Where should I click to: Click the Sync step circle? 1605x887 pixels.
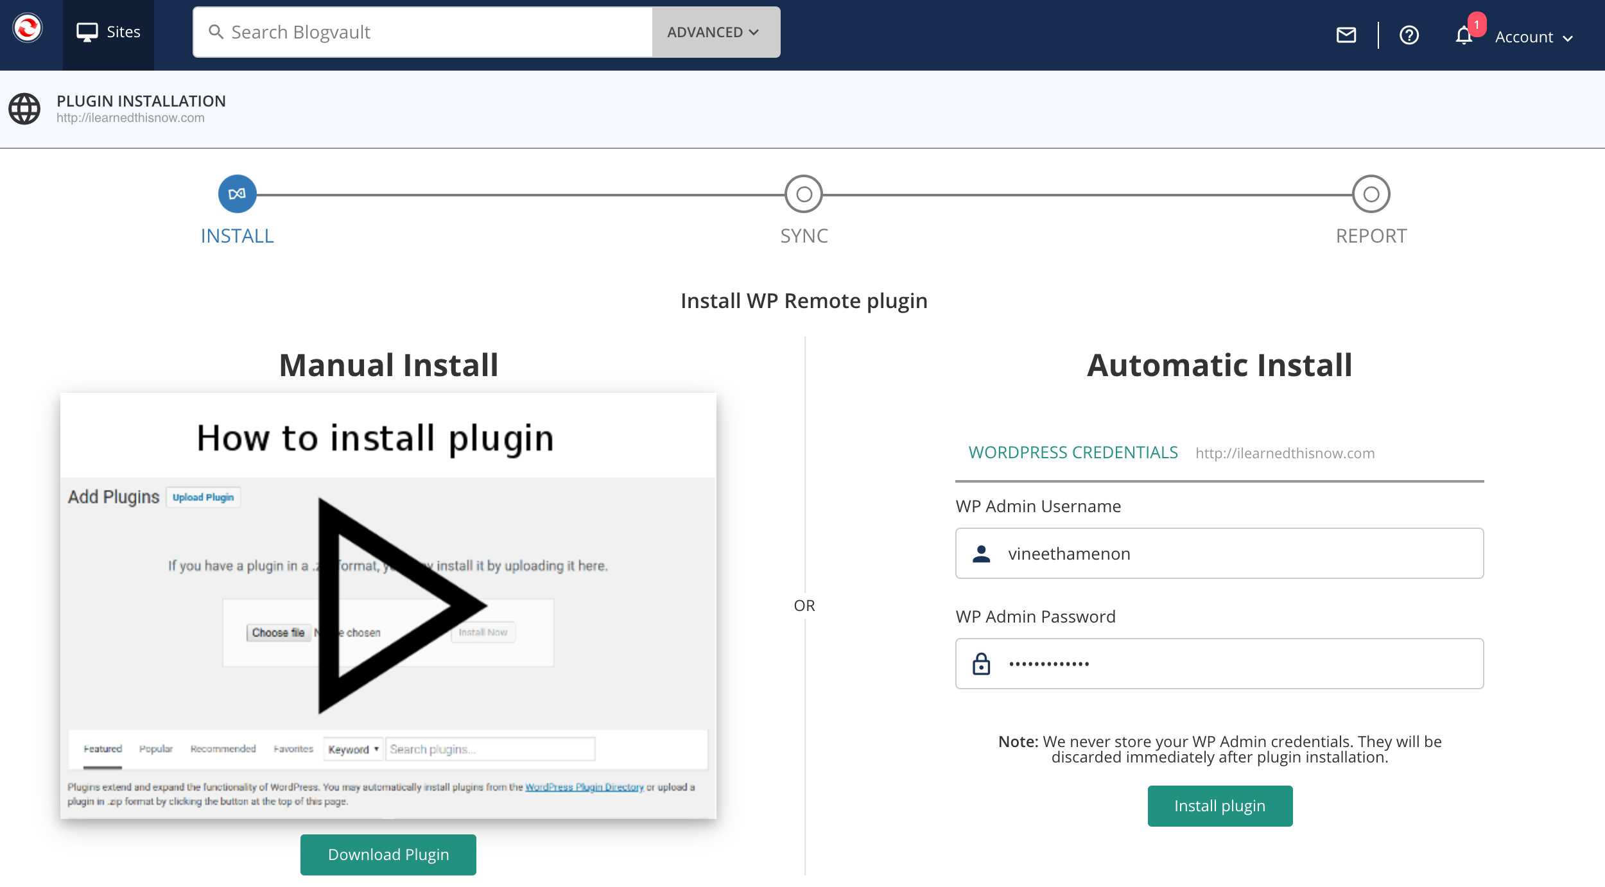pos(804,194)
